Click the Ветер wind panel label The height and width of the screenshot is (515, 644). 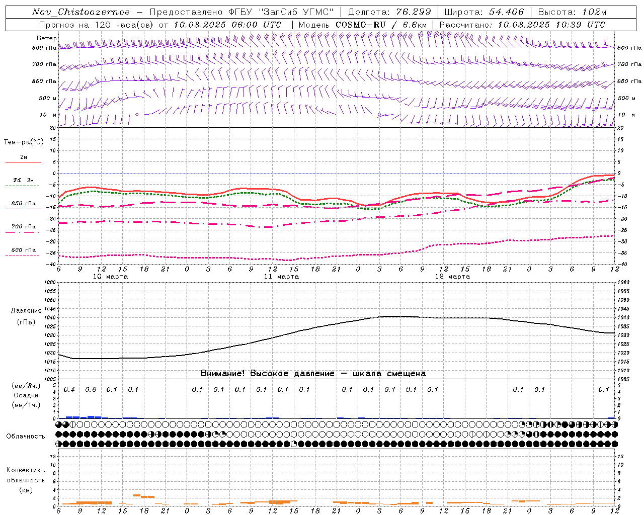click(x=46, y=38)
